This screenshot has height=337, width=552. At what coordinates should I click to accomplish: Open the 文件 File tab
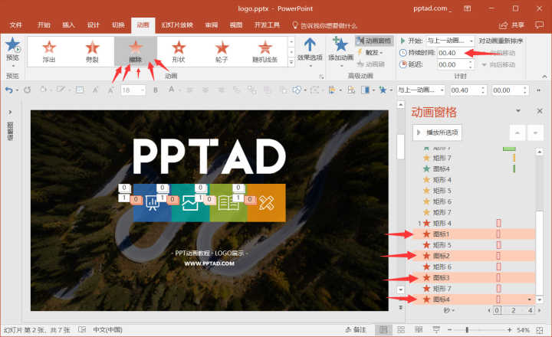[16, 25]
